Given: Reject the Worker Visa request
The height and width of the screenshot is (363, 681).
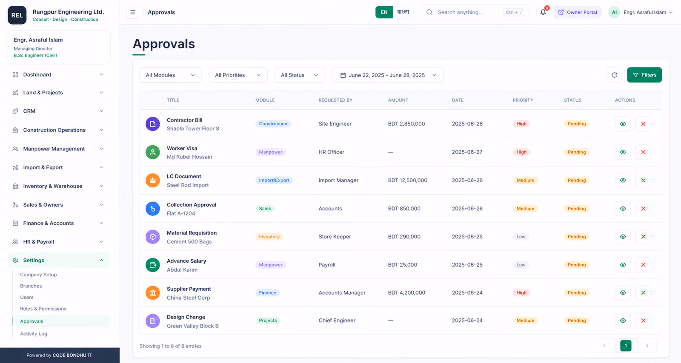Looking at the screenshot, I should (643, 152).
